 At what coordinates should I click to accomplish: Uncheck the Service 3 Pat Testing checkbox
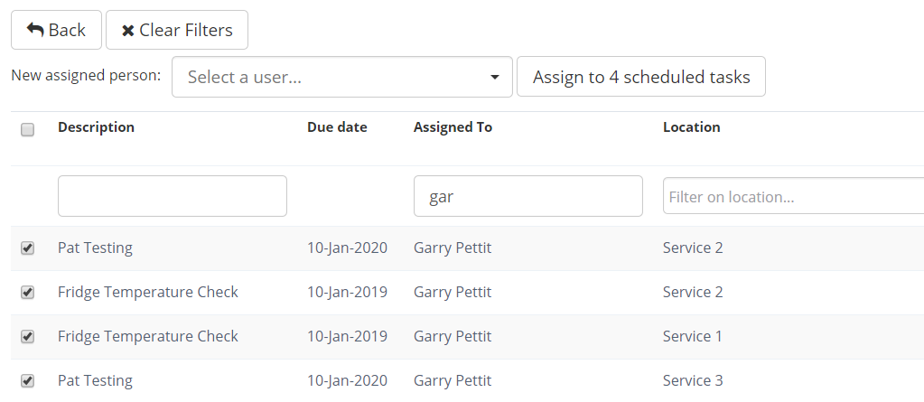tap(27, 381)
